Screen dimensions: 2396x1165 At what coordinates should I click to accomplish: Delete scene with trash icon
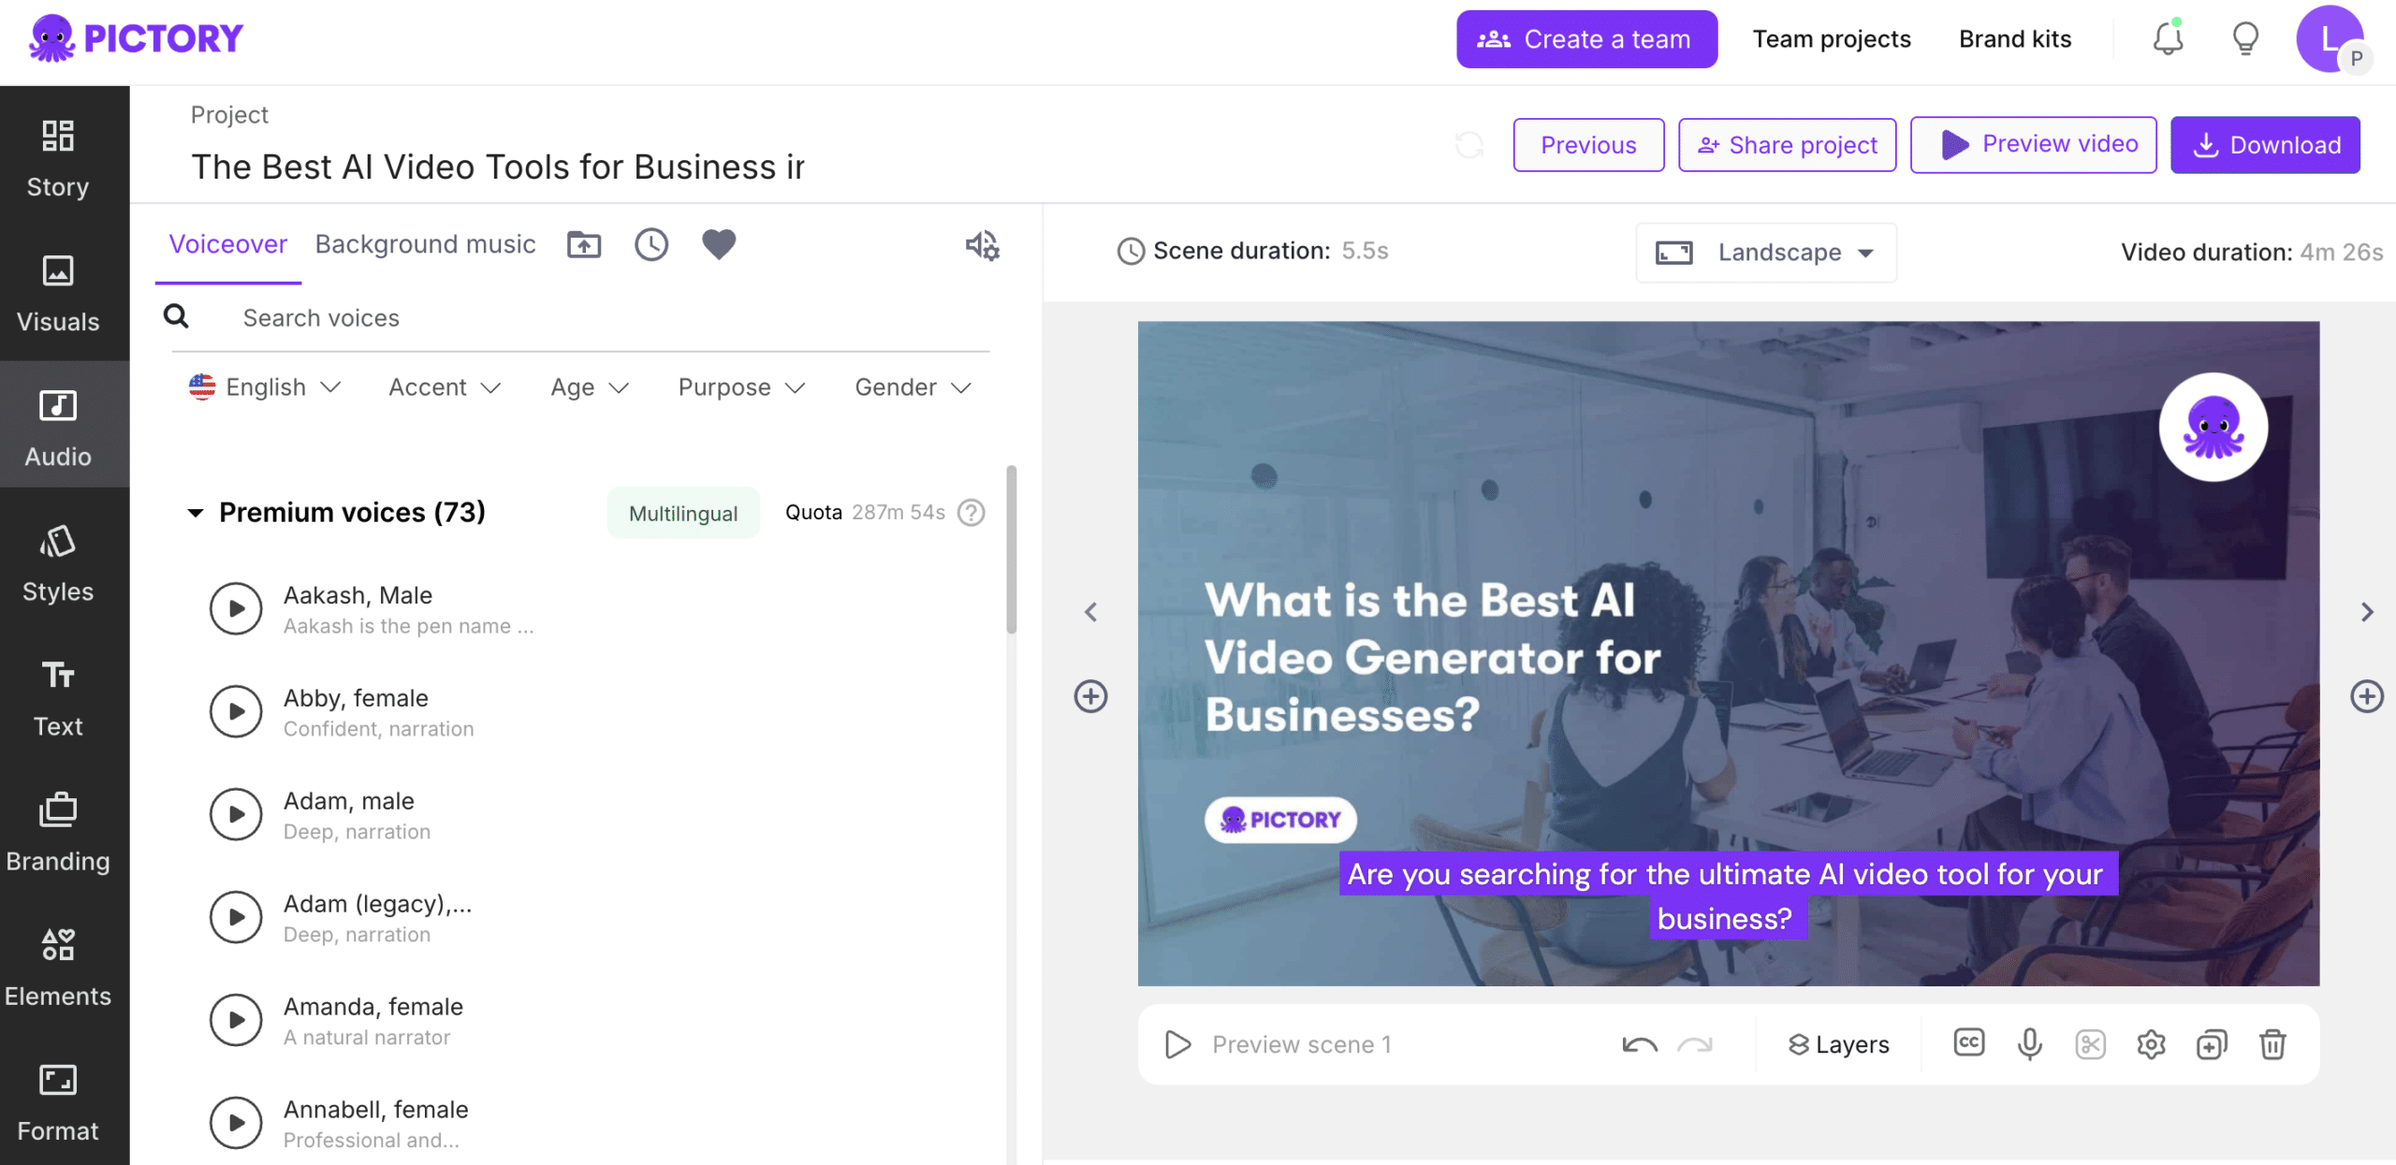pos(2272,1043)
